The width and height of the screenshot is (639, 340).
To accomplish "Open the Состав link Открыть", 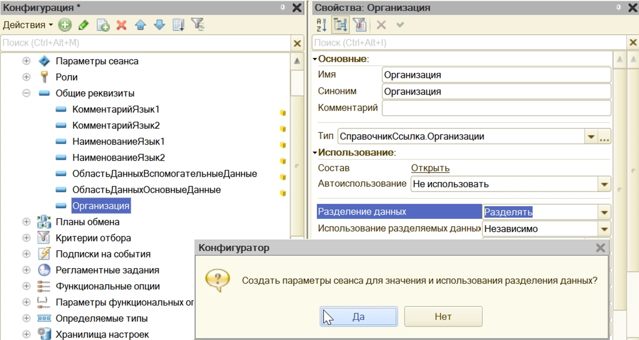I will point(430,168).
